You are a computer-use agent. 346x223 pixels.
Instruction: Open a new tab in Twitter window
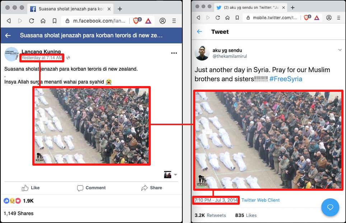(x=293, y=8)
